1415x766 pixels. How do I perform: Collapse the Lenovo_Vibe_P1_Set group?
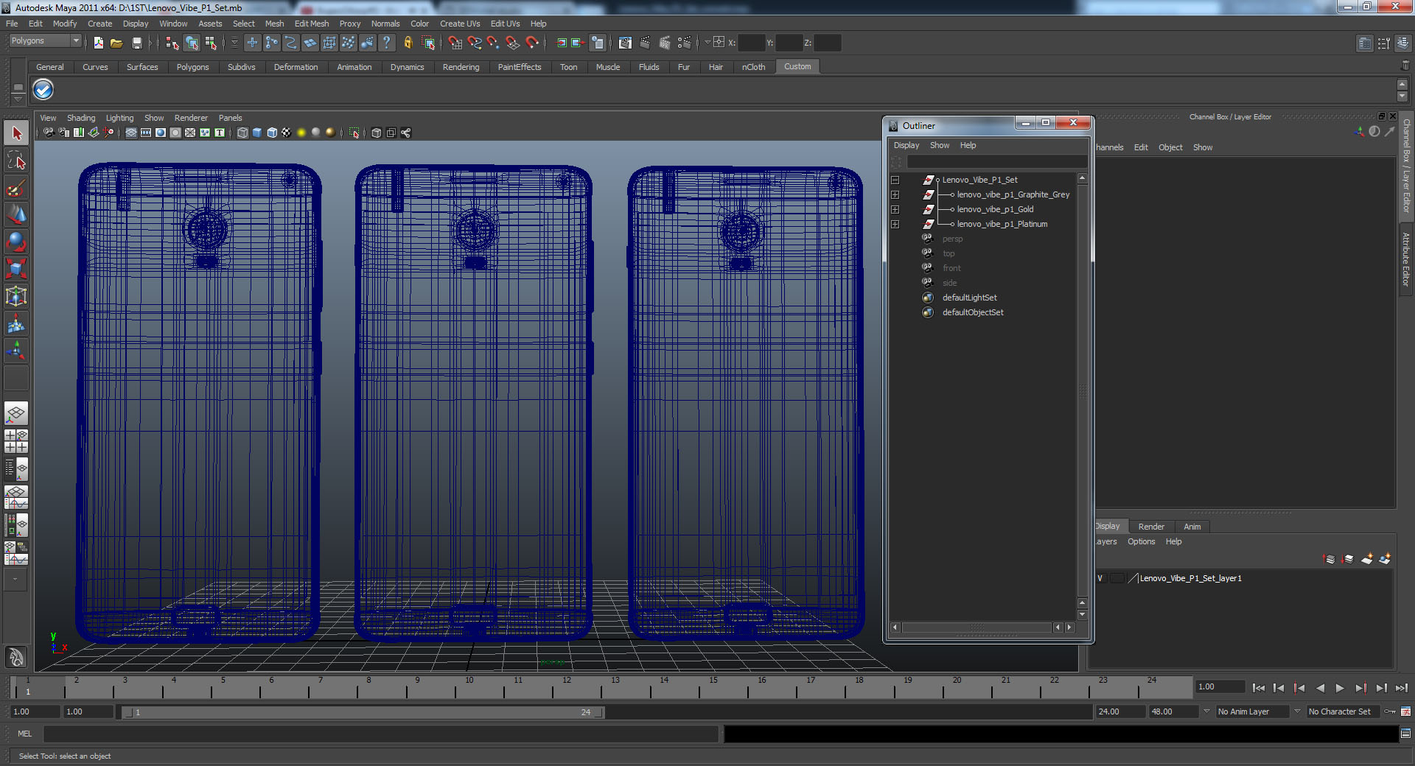895,180
